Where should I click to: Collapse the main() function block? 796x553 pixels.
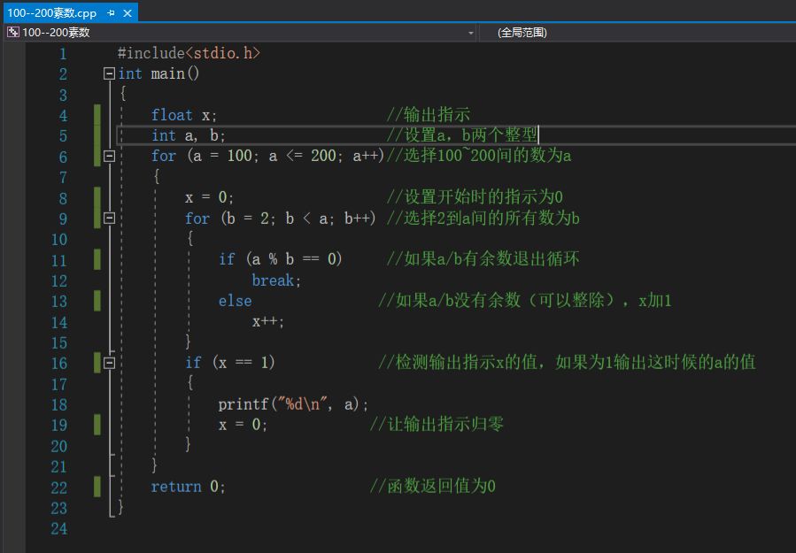pos(110,74)
